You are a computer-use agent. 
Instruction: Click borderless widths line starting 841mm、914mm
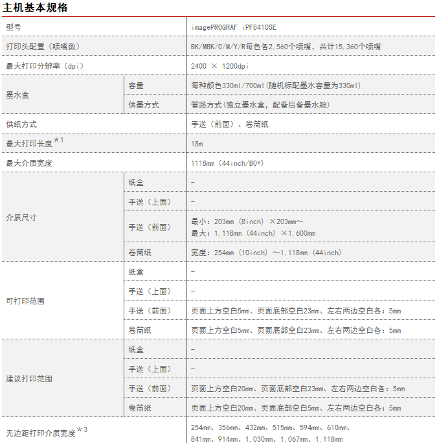click(267, 439)
